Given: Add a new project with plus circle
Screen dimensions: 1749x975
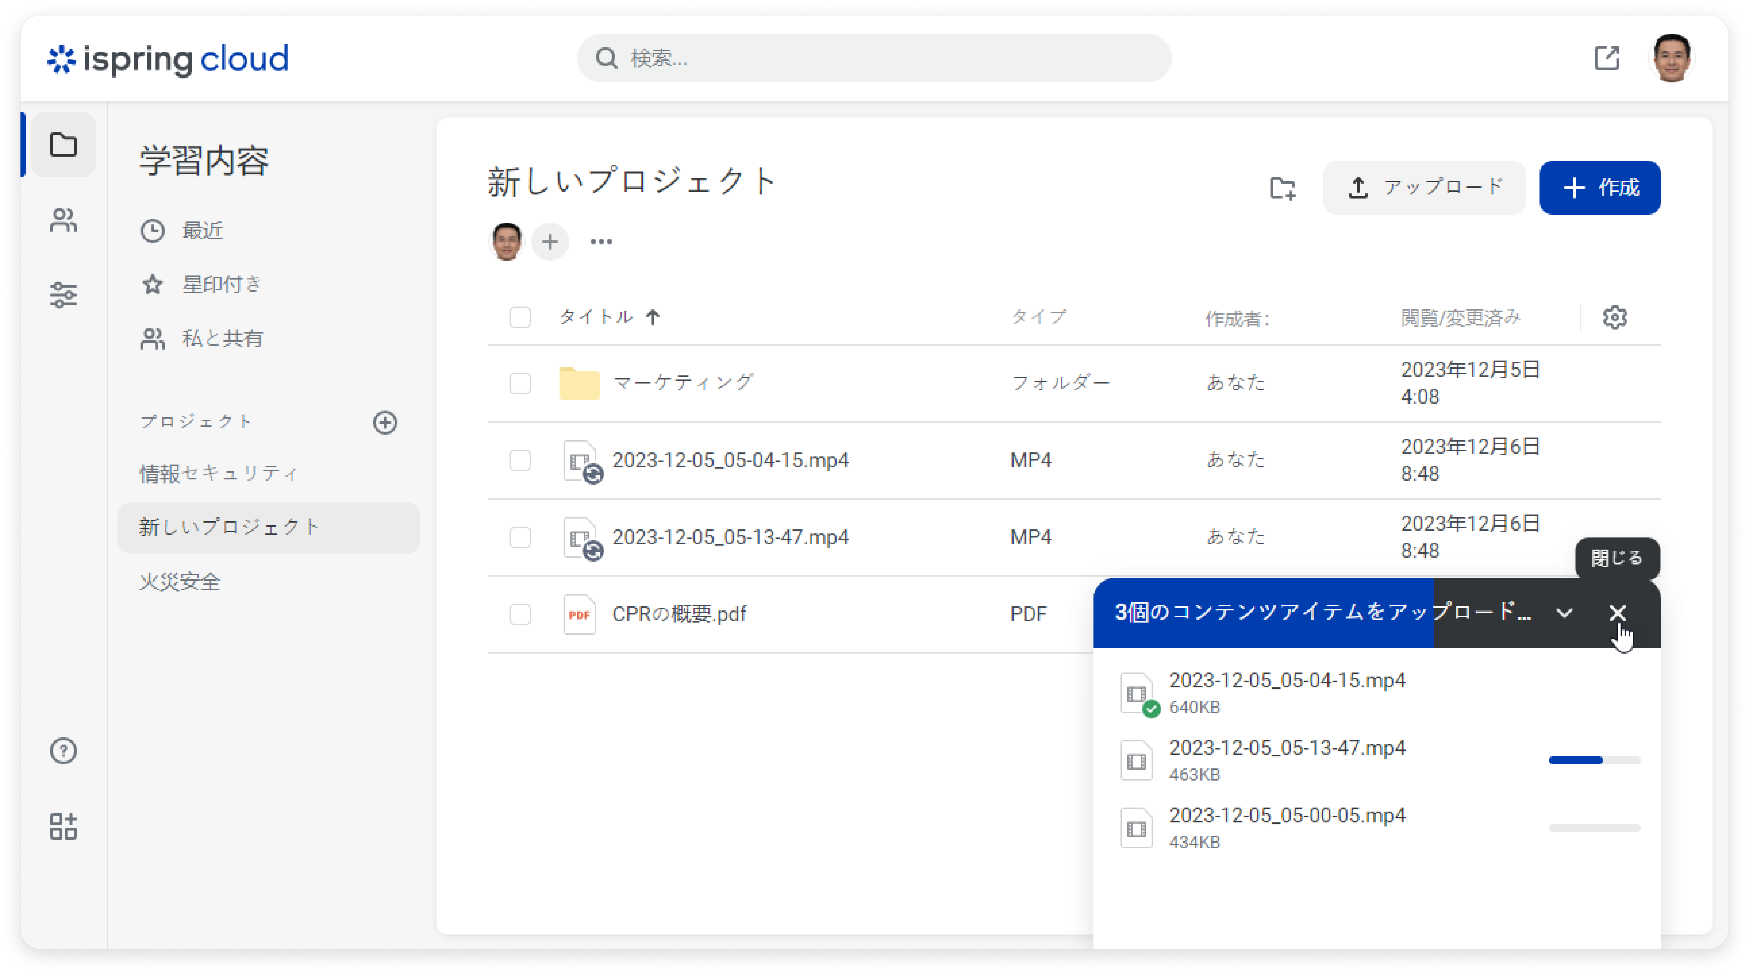Looking at the screenshot, I should (385, 423).
